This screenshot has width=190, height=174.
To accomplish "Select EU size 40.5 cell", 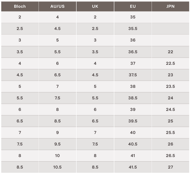I will pyautogui.click(x=133, y=144).
